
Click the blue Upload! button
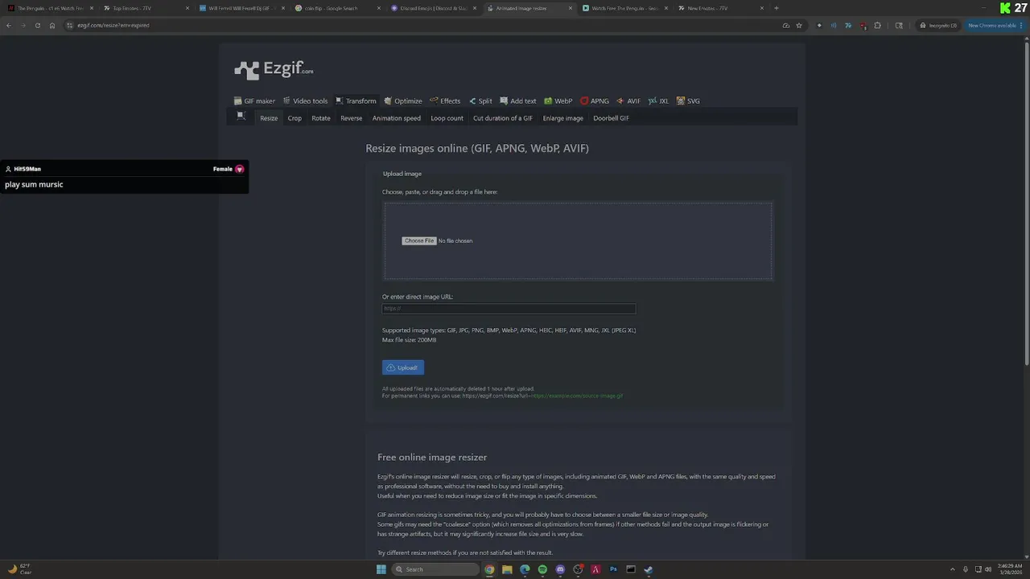pos(403,368)
